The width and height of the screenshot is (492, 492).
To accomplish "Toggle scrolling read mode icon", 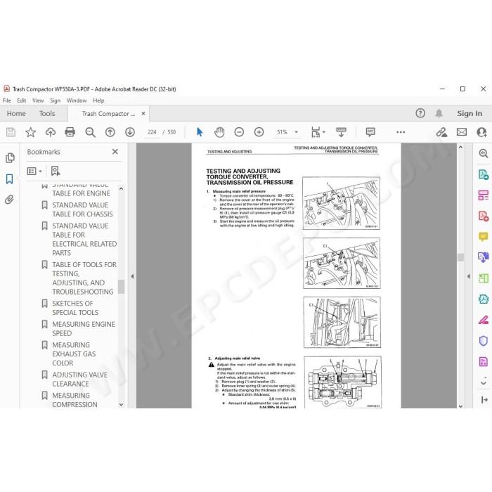I will click(x=341, y=132).
